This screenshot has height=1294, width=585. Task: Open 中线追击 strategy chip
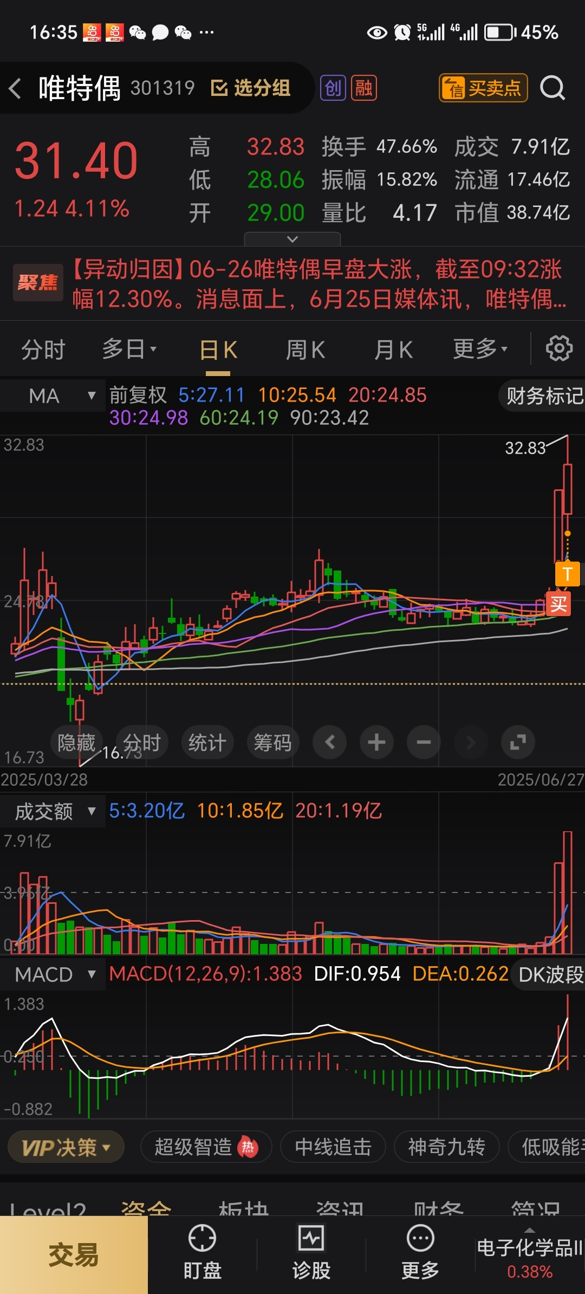pyautogui.click(x=333, y=1147)
